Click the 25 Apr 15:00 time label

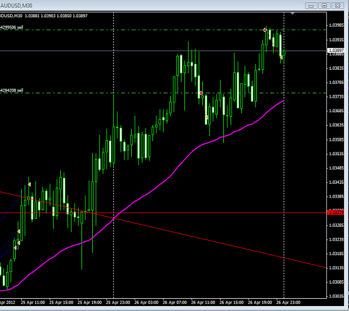point(61,303)
